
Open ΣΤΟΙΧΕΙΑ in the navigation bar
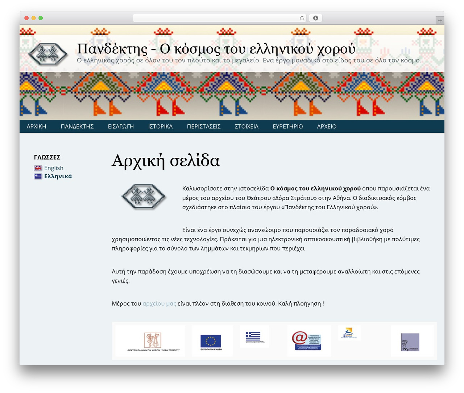click(x=246, y=127)
